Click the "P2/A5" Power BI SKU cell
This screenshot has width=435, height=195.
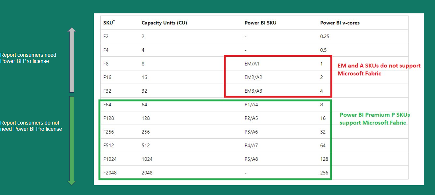(251, 118)
